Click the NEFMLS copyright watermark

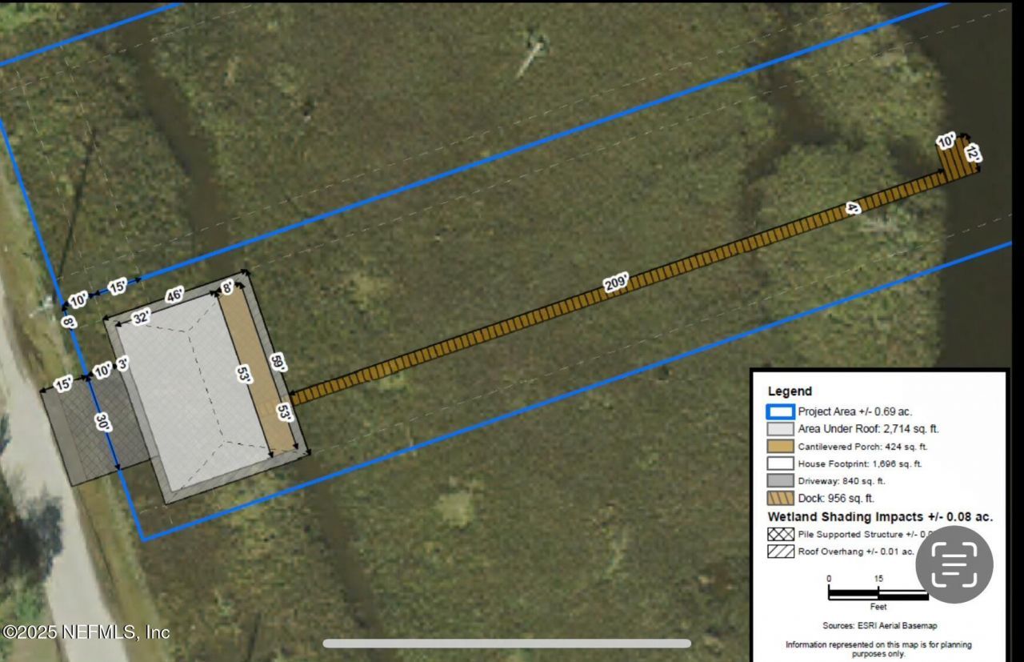coord(86,632)
